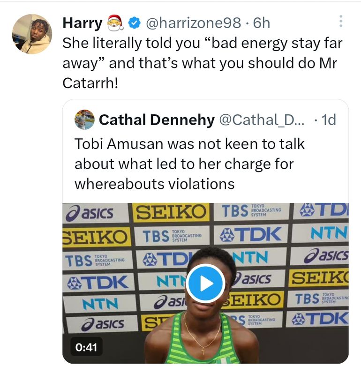Screen dimensions: 361x366
Task: Open Harry's profile picture
Action: (x=32, y=34)
